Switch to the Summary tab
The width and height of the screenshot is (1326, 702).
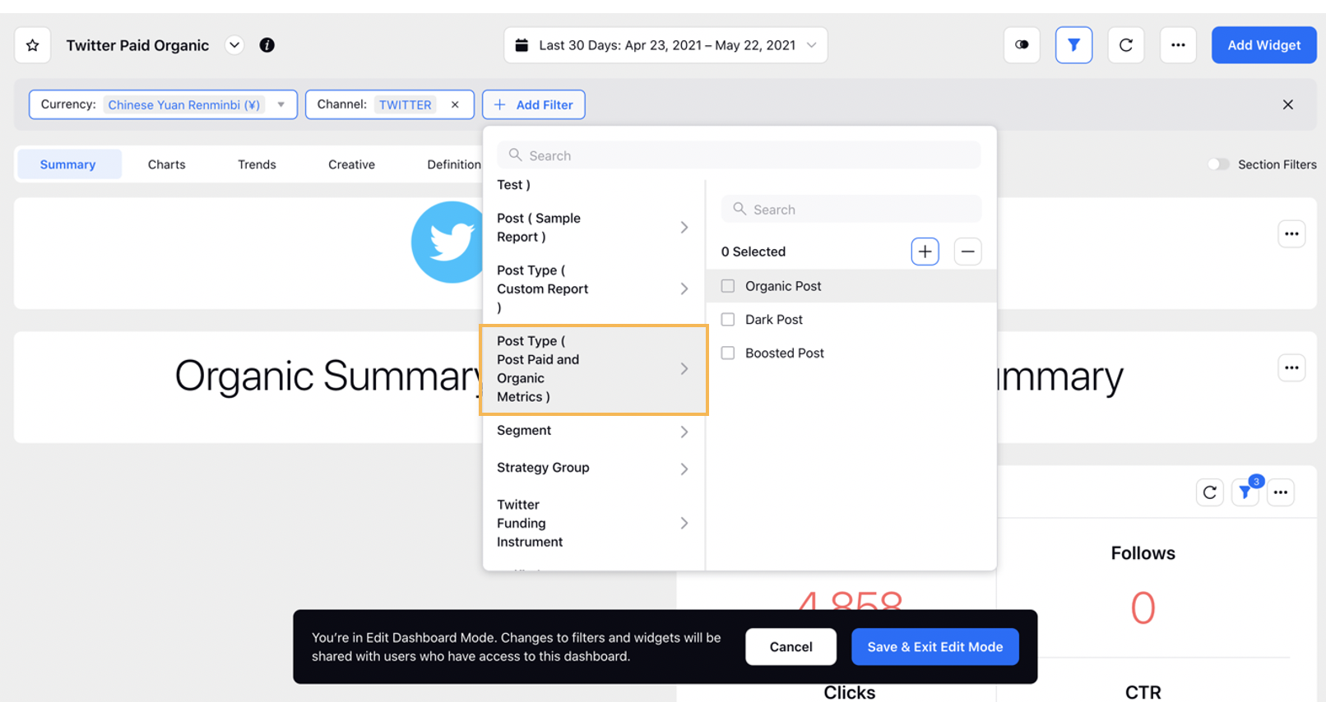coord(68,164)
